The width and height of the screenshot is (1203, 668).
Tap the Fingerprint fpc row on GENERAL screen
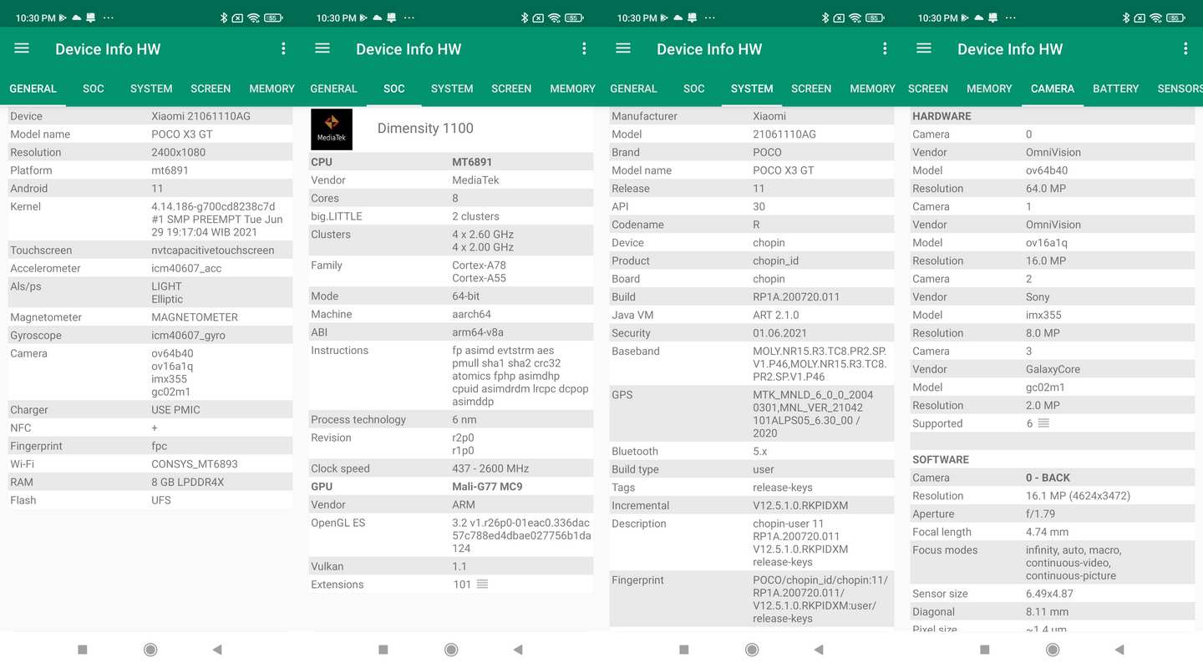[150, 446]
